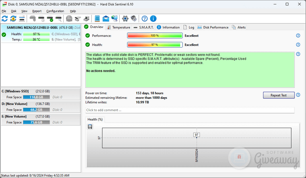Click the gray round disk surface icon
This screenshot has width=306, height=178.
[69, 19]
